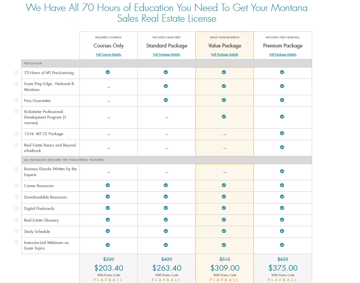Select the Value Package column header
This screenshot has width=360, height=283.
(x=224, y=45)
